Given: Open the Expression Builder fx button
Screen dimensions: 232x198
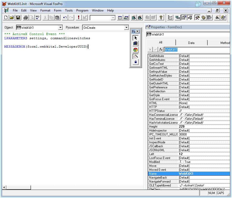Looking at the screenshot, I should (161, 50).
